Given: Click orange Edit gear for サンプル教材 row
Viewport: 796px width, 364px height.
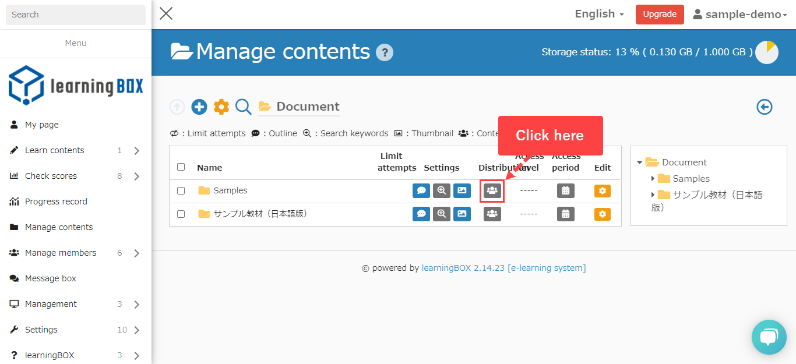Looking at the screenshot, I should click(602, 214).
